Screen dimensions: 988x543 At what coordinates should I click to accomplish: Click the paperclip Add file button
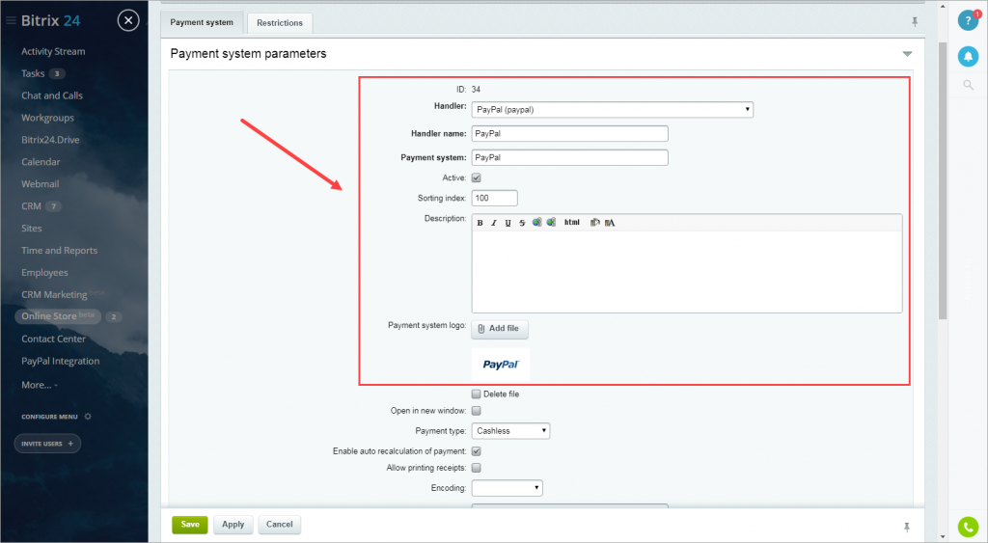point(500,329)
